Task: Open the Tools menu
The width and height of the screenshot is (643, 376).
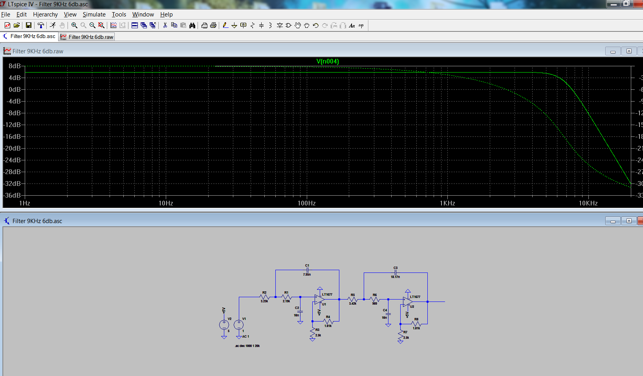Action: [x=119, y=15]
